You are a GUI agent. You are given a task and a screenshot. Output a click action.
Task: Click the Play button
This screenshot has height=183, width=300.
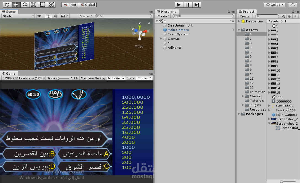179,5
